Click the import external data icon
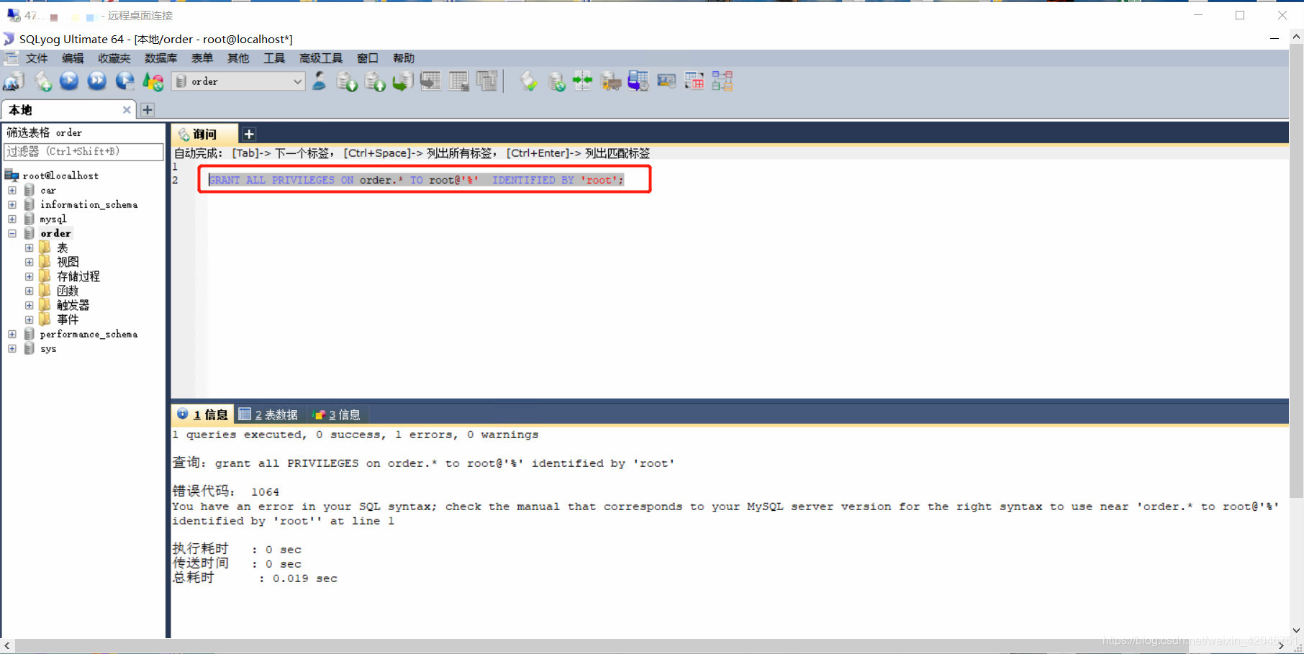The height and width of the screenshot is (654, 1304). 347,81
